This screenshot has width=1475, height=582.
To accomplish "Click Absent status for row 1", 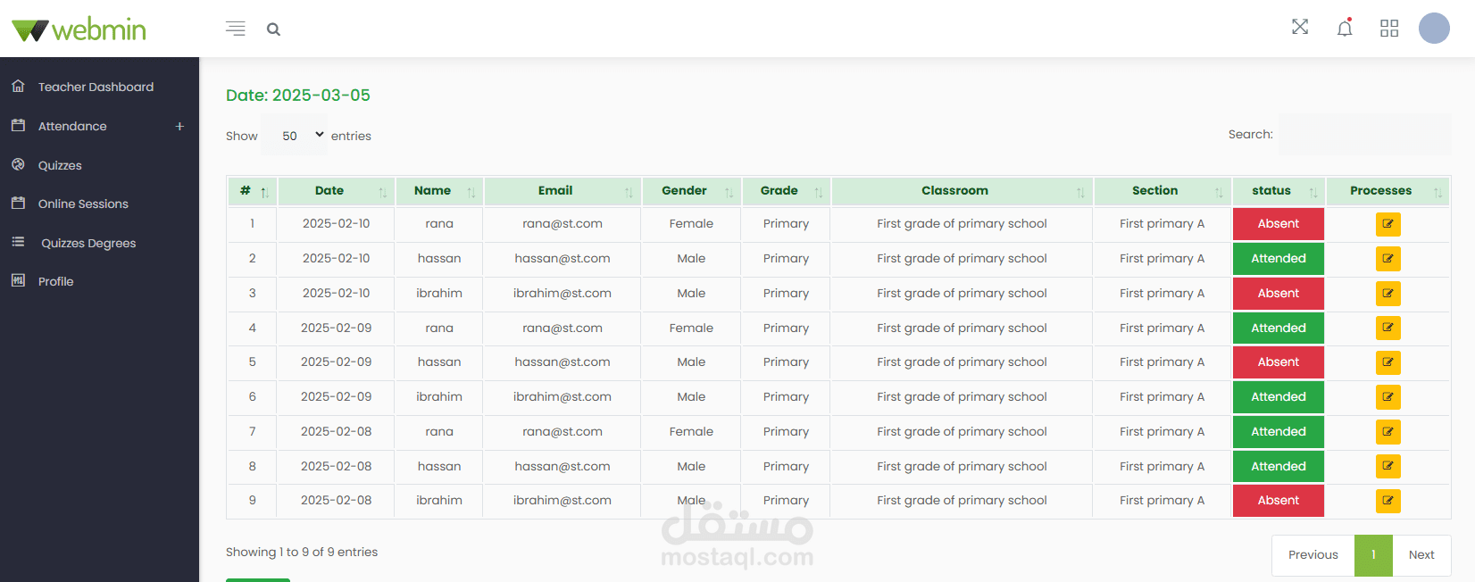I will 1279,224.
